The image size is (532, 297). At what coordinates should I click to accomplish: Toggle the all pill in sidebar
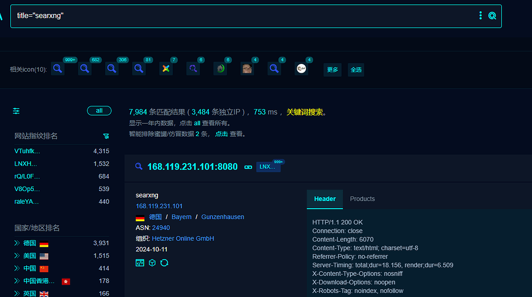pos(99,111)
